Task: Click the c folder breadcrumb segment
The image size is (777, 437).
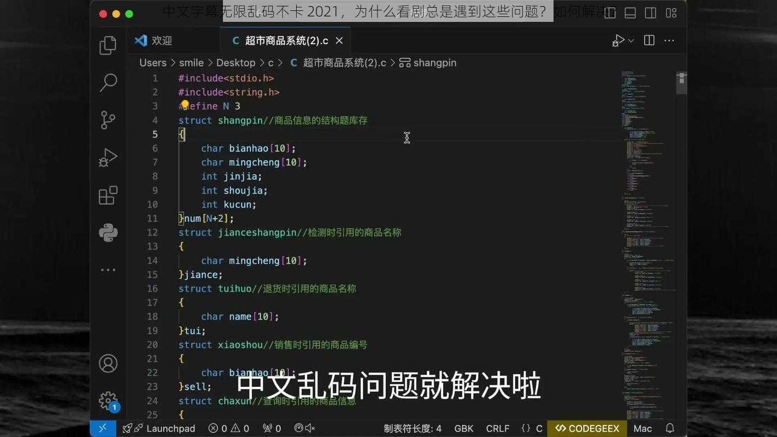Action: point(270,63)
